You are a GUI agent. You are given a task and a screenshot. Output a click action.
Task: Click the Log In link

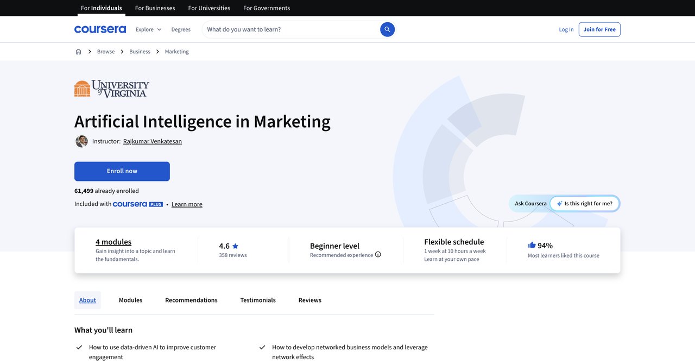coord(566,29)
